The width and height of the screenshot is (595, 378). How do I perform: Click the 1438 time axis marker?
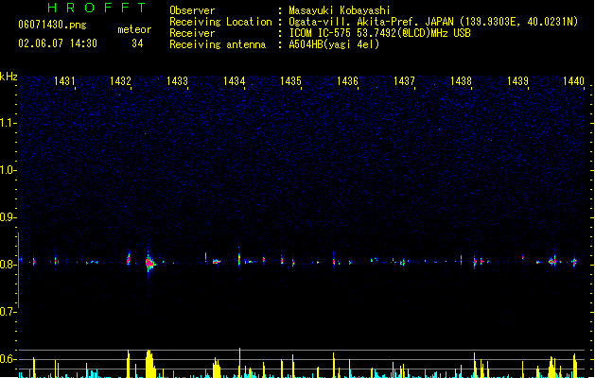461,81
